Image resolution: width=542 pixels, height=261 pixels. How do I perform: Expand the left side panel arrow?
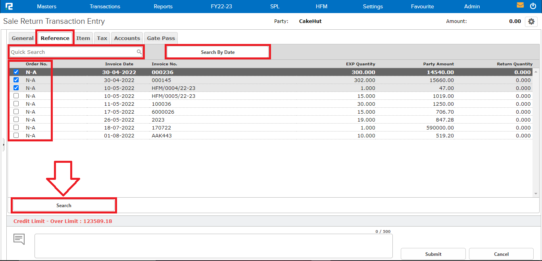click(x=4, y=145)
